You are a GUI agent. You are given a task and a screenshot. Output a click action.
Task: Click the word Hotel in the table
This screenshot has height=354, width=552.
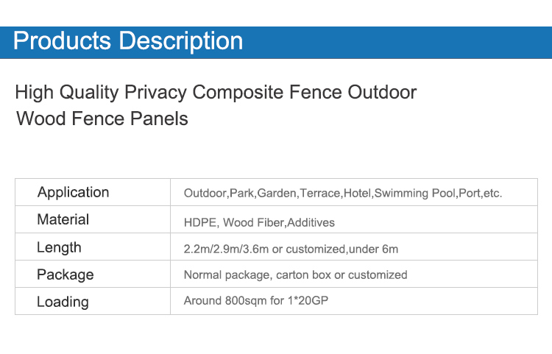358,194
